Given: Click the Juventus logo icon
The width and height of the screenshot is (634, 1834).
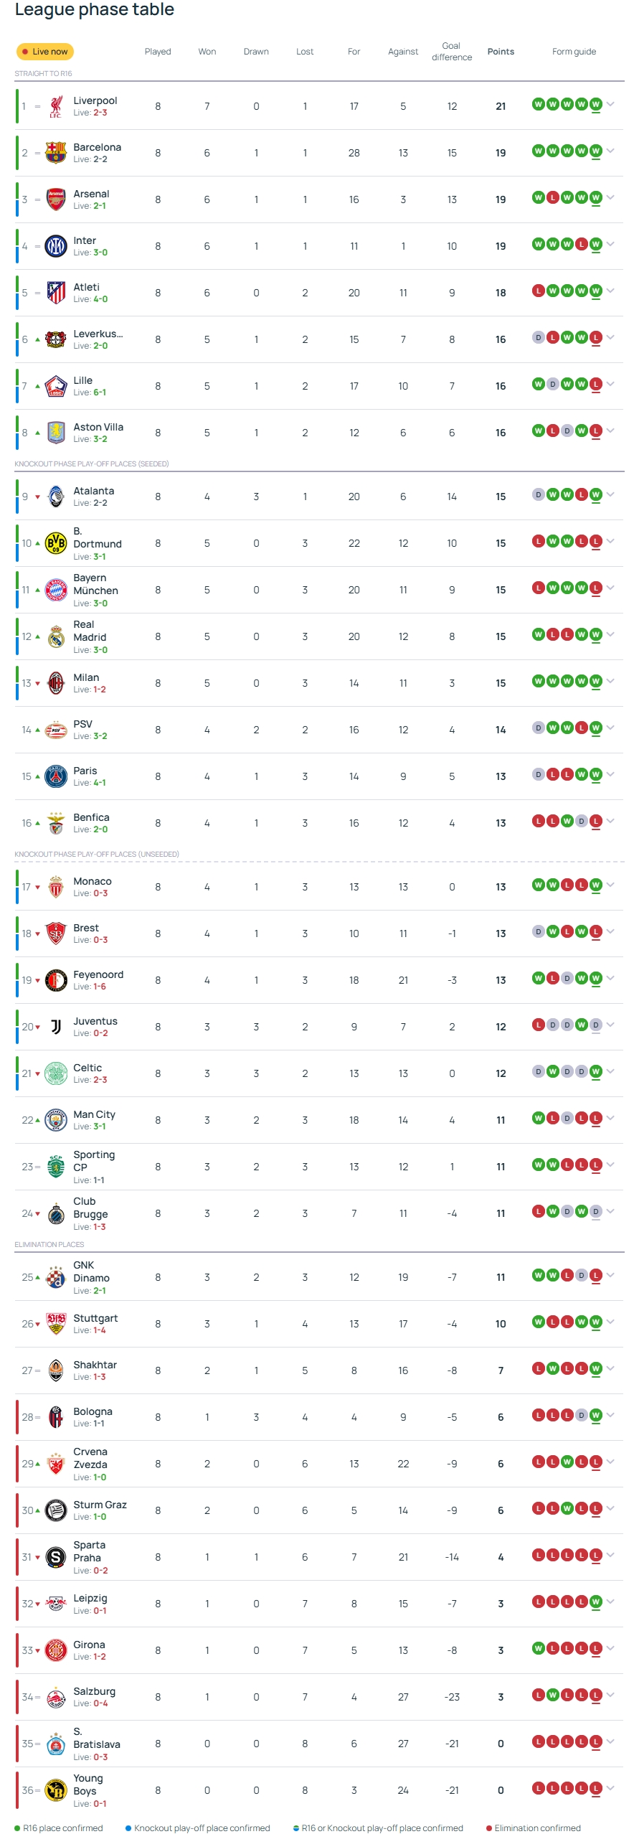Looking at the screenshot, I should point(56,1027).
